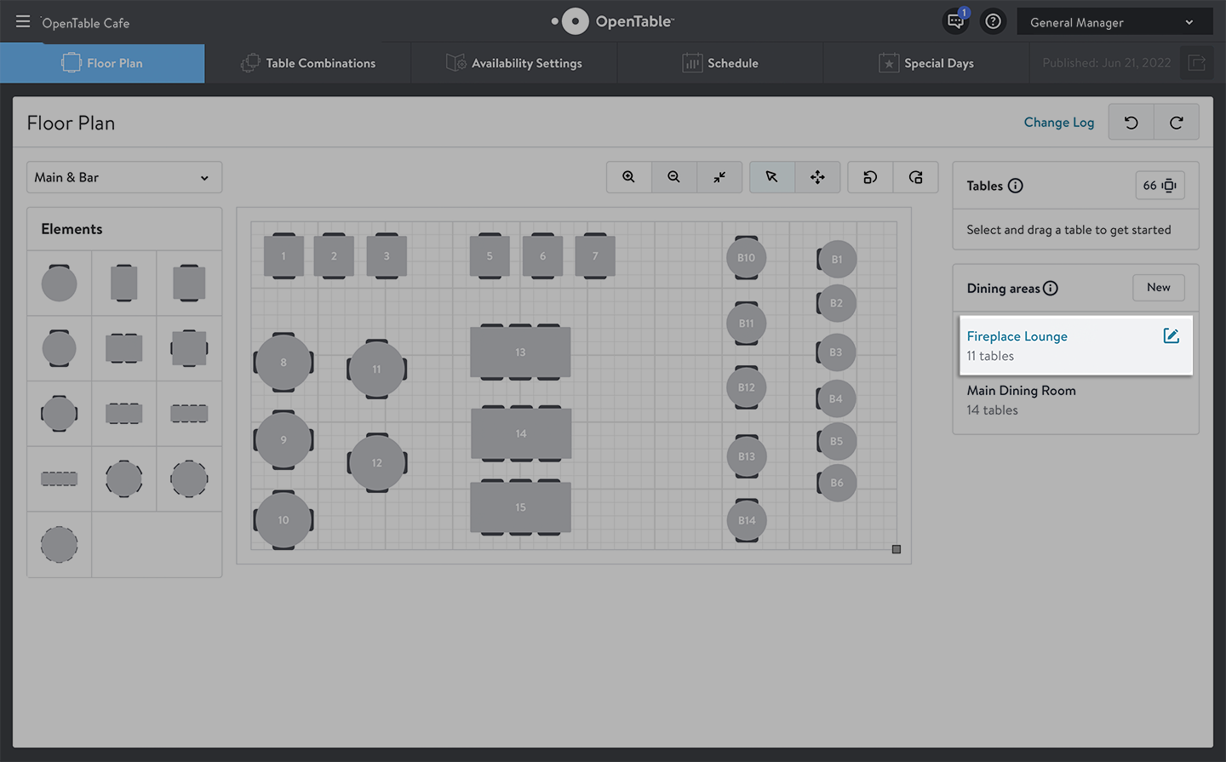Image resolution: width=1226 pixels, height=762 pixels.
Task: Select table 3 on the floor plan
Action: click(387, 255)
